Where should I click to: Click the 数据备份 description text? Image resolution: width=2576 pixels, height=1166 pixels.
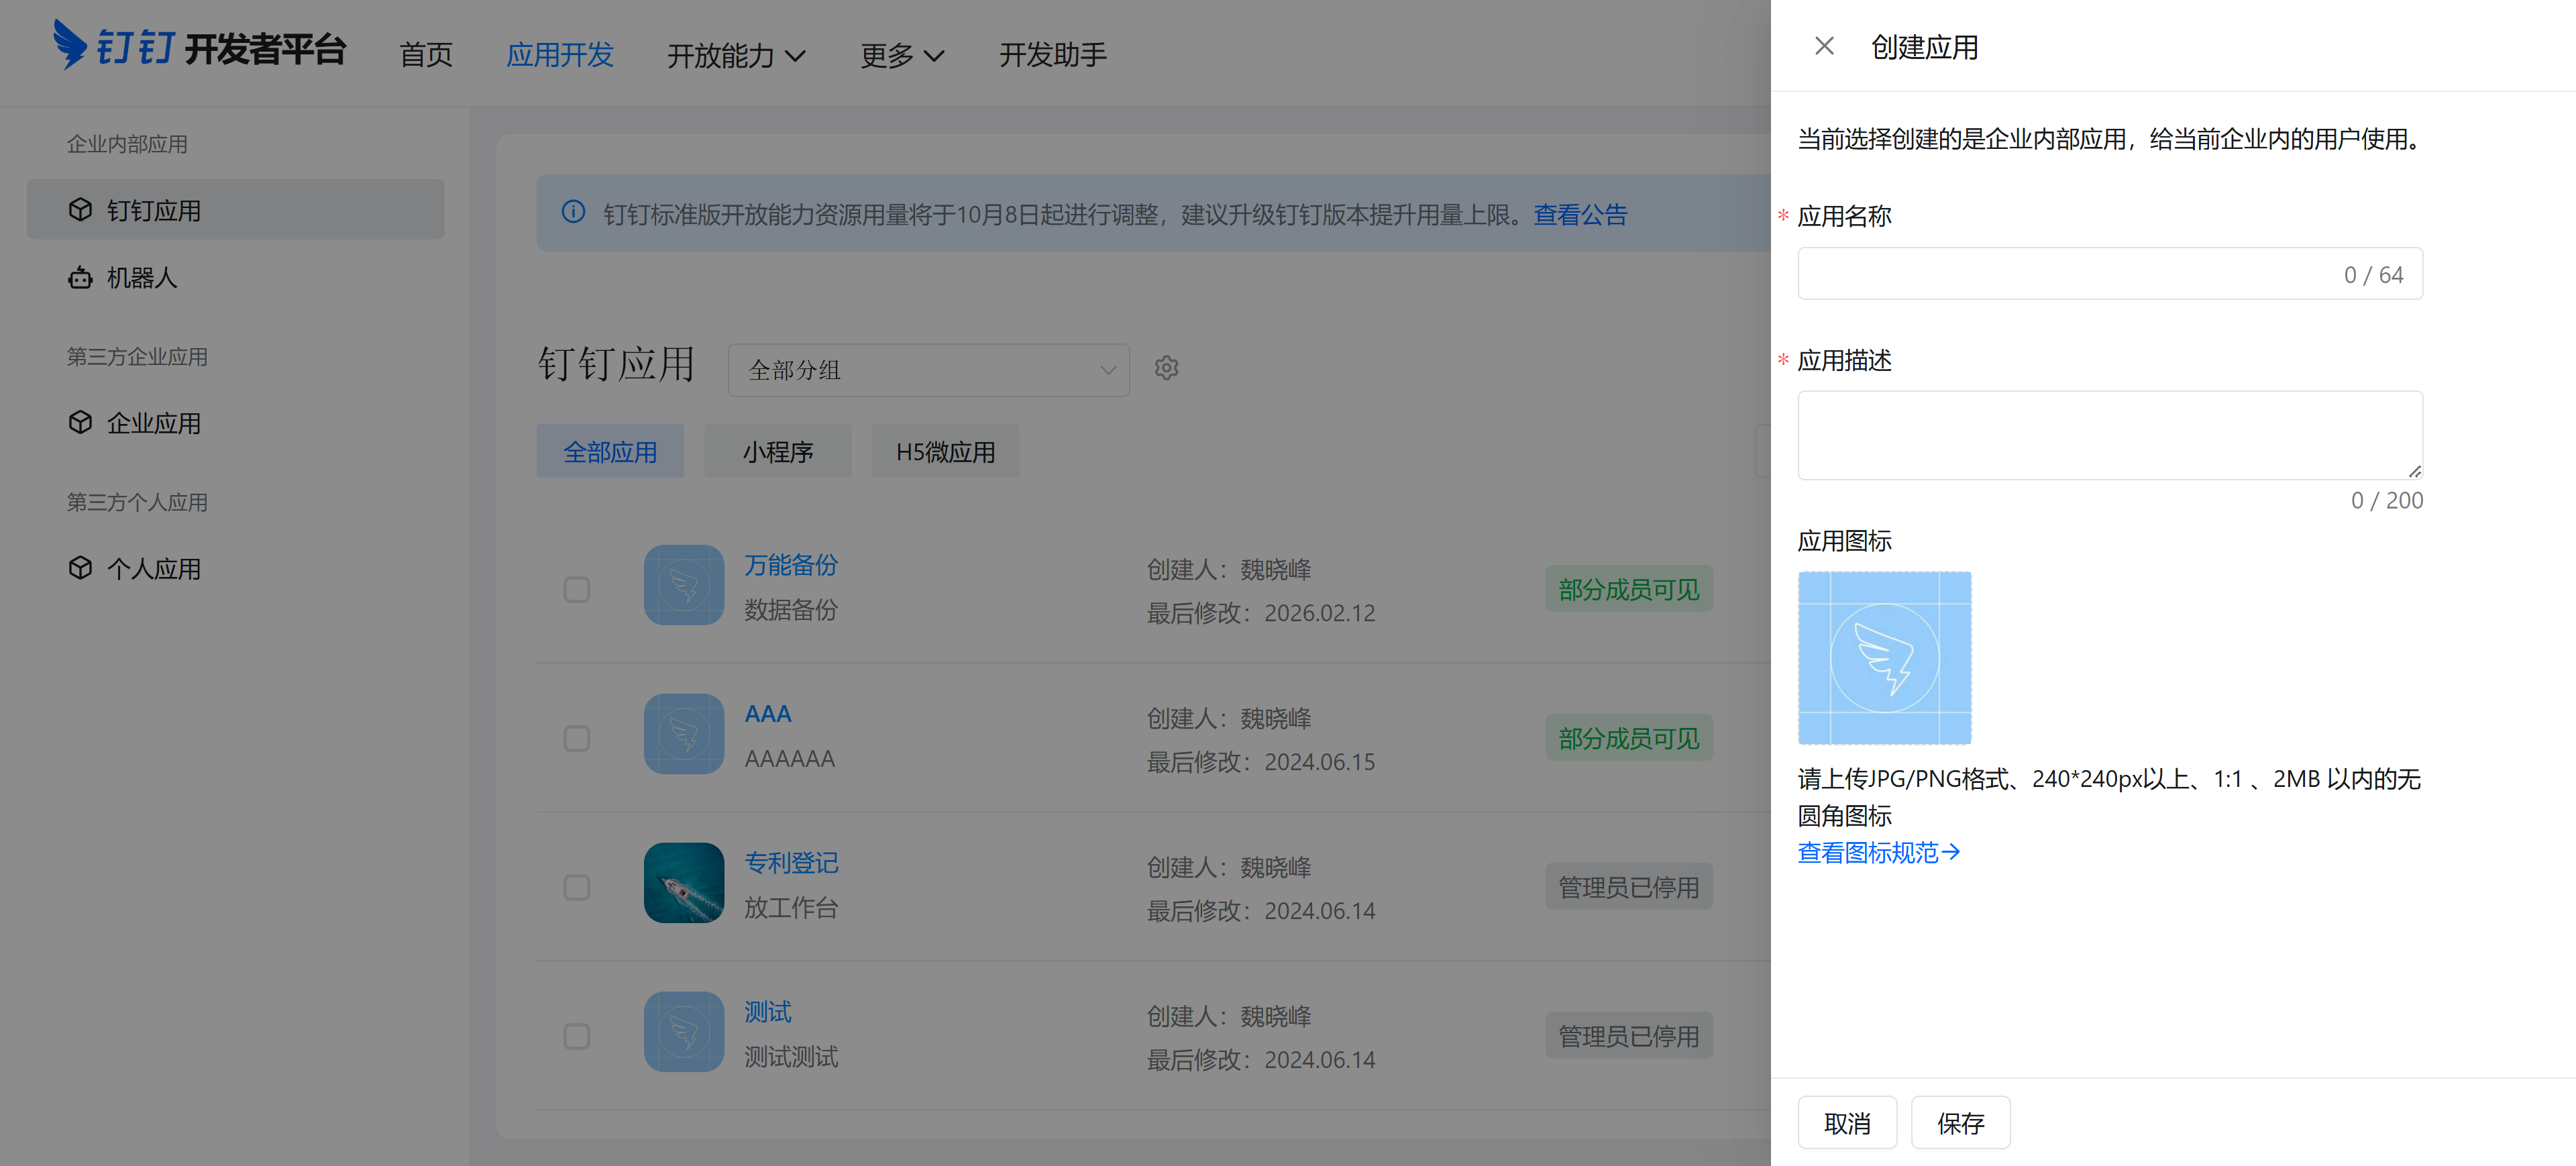[791, 610]
